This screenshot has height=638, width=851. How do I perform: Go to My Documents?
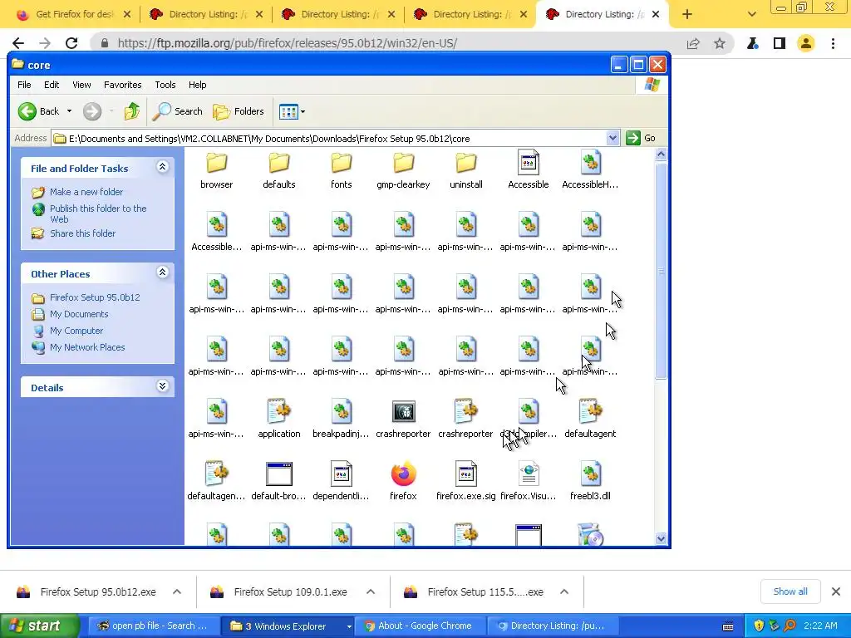(x=79, y=314)
